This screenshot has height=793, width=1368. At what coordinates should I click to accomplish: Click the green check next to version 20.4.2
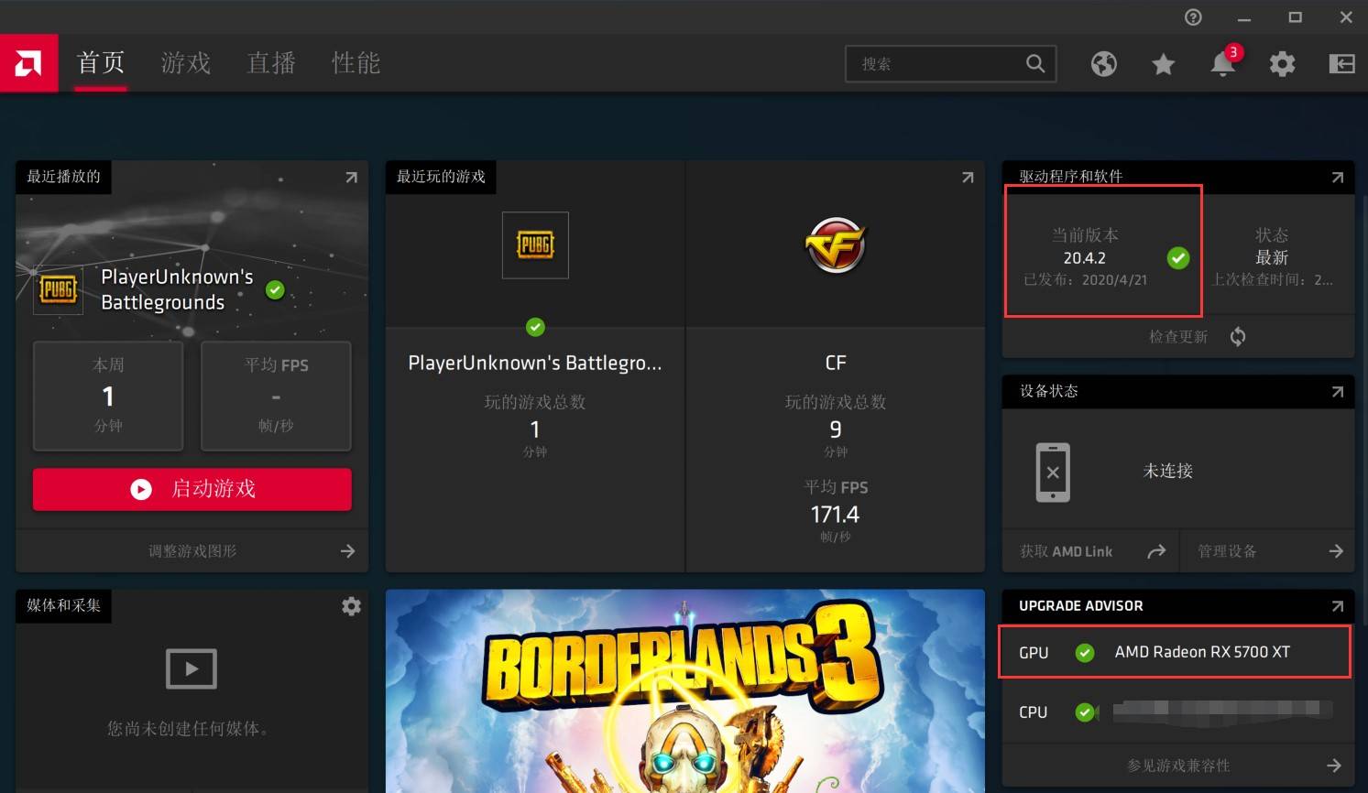(1178, 258)
